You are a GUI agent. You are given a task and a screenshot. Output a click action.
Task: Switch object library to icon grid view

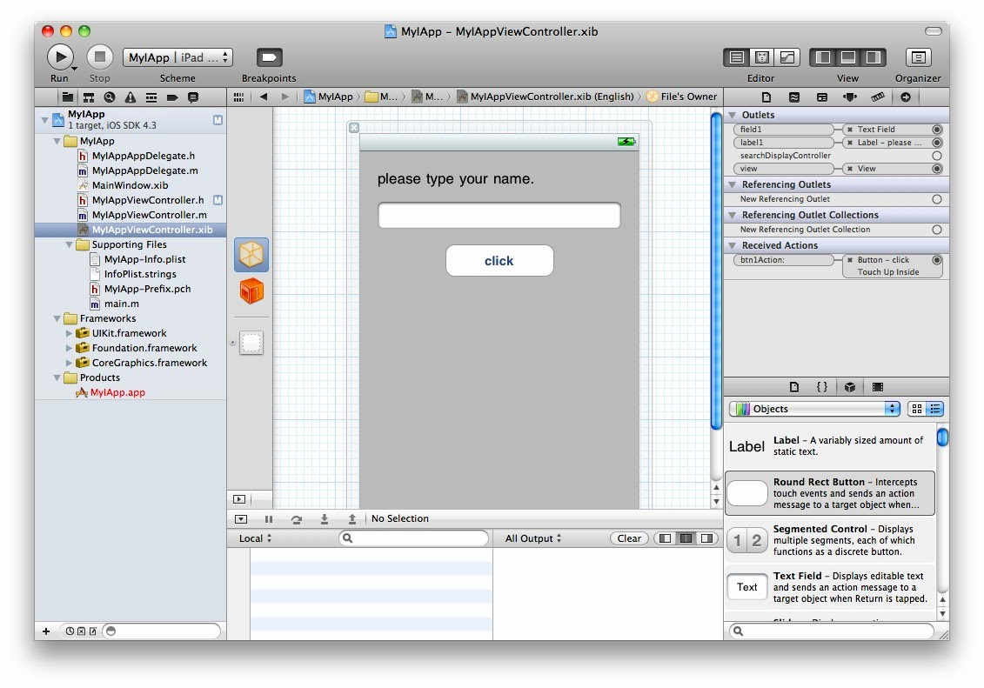tap(916, 409)
